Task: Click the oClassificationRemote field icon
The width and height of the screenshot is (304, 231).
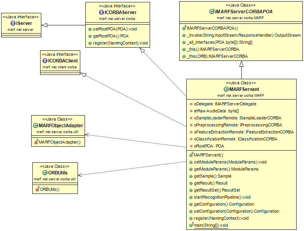Action: (x=191, y=139)
